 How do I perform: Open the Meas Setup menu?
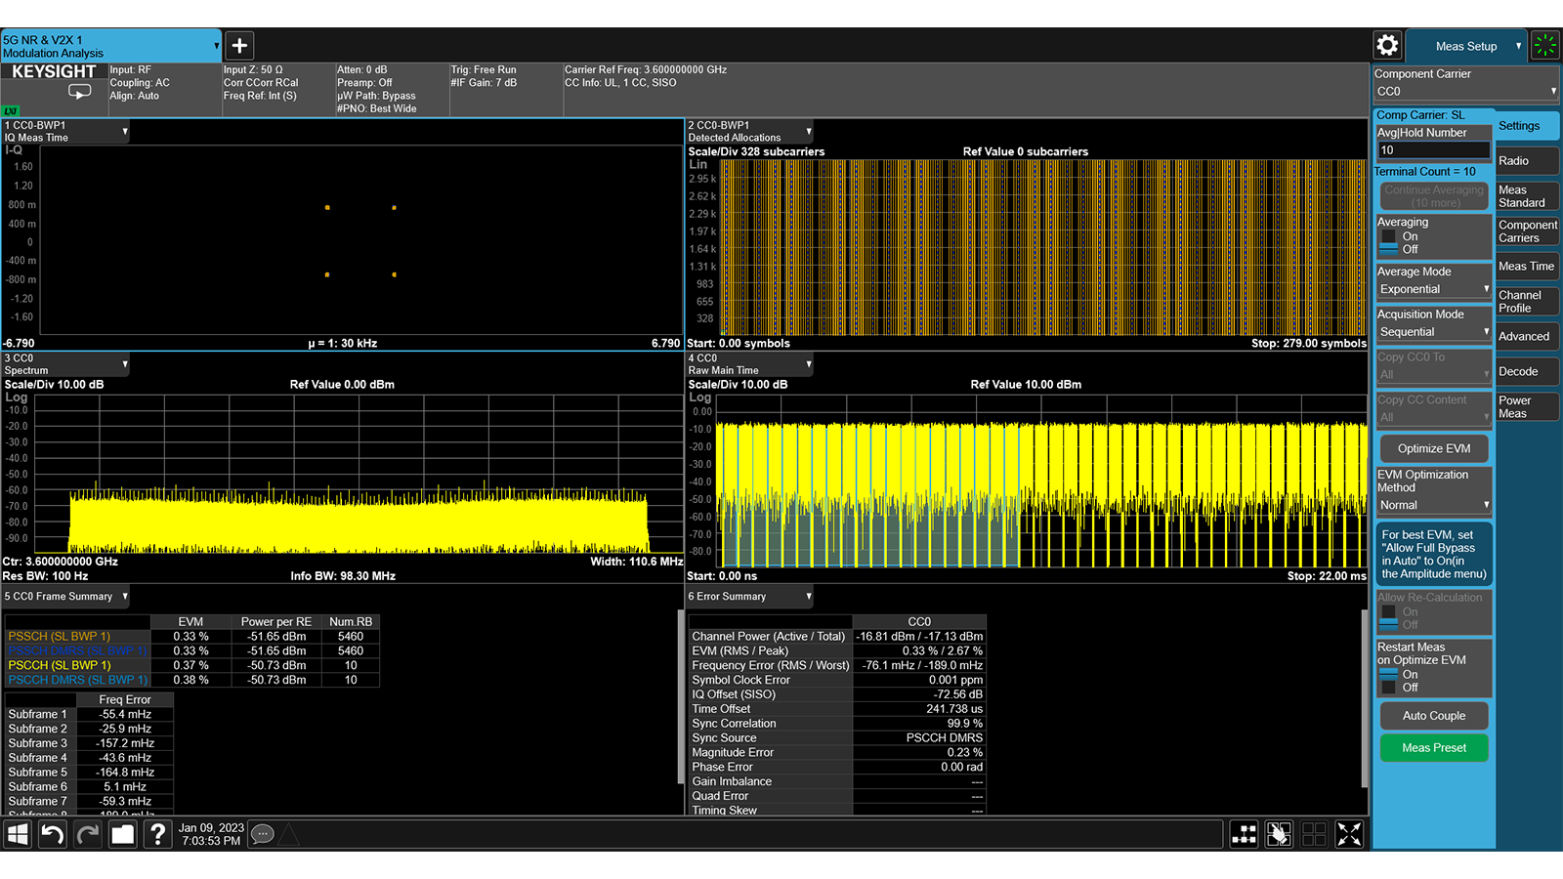(x=1467, y=45)
